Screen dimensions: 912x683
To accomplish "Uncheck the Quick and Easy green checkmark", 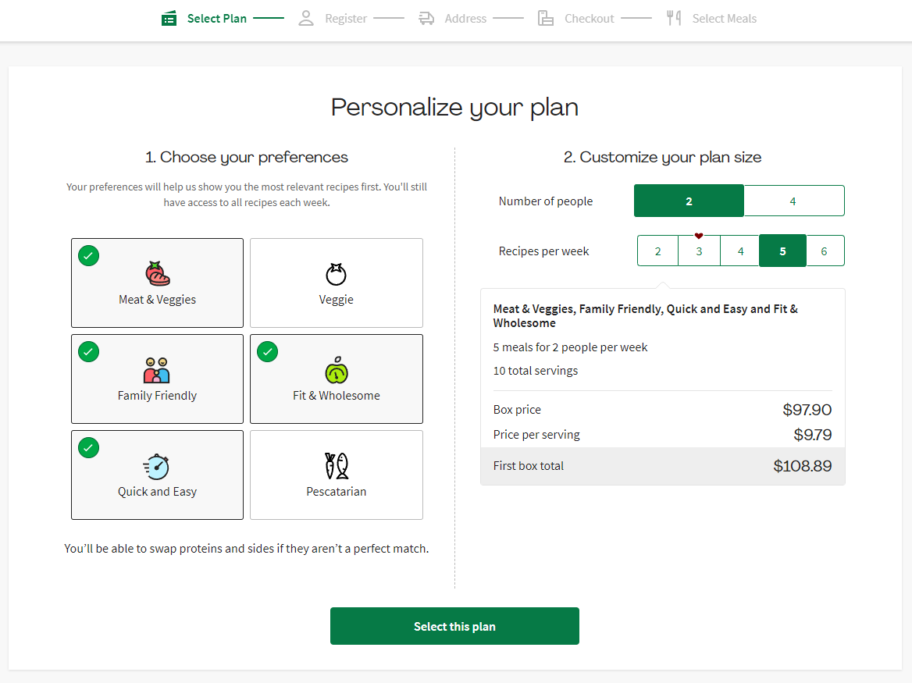I will coord(89,448).
